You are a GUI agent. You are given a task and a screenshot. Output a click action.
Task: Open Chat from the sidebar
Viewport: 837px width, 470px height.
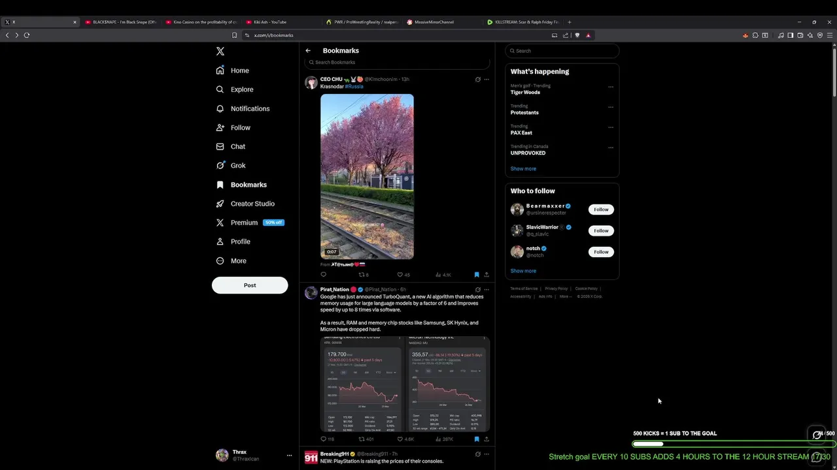[230, 146]
